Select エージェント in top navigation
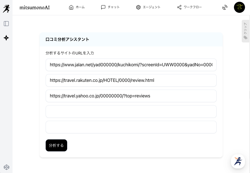Screen dimensions: 250x173 [x=148, y=7]
